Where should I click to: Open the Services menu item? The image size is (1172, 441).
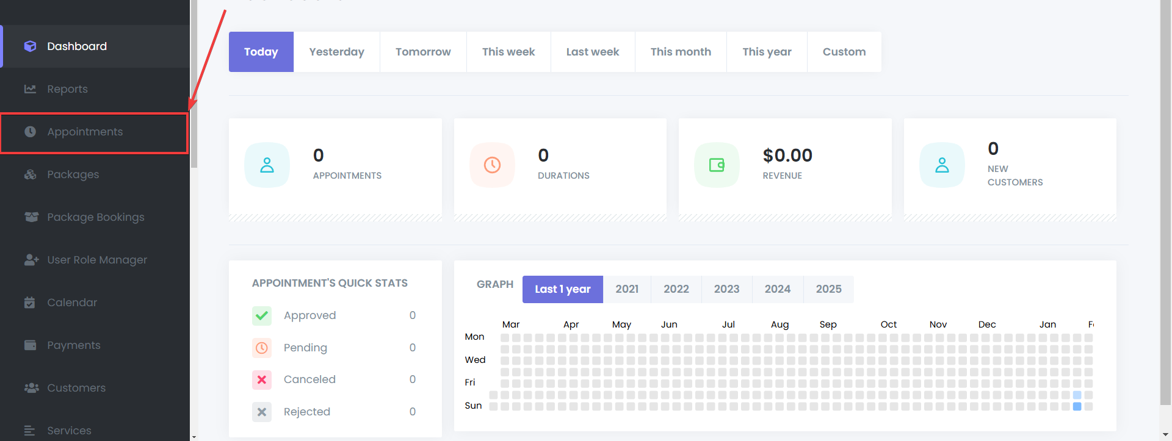[69, 431]
